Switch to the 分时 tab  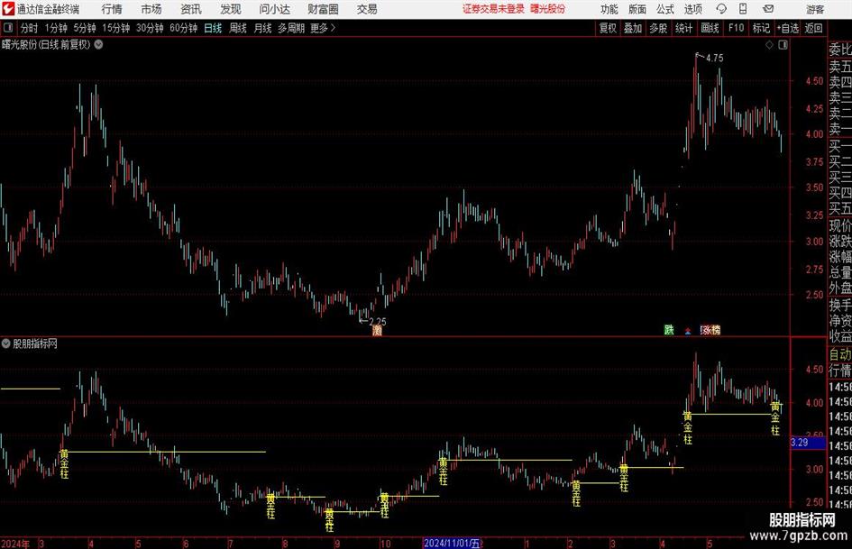29,28
